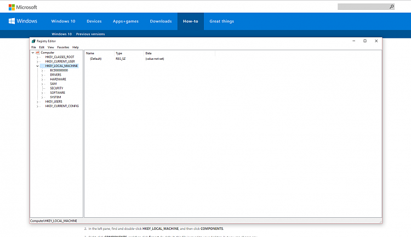Select the SYSTEM key

pyautogui.click(x=55, y=97)
